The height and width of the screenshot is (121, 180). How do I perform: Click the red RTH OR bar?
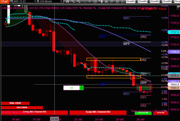(160, 113)
